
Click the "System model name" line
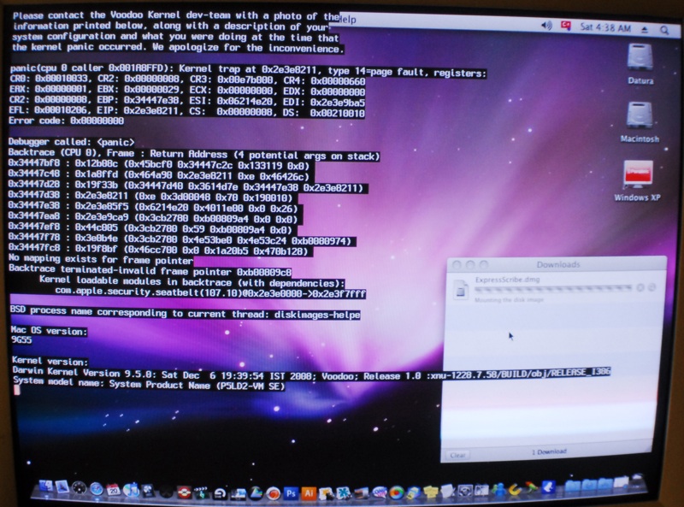149,384
